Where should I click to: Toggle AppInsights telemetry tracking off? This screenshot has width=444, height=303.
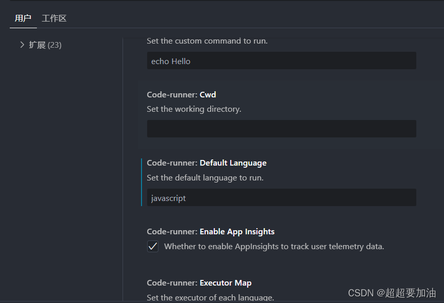(152, 246)
